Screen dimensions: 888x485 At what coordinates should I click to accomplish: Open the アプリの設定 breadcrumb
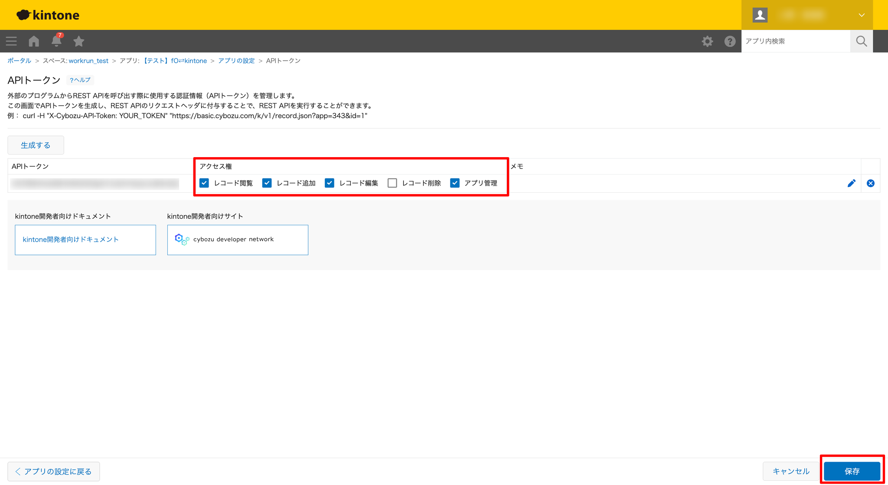pyautogui.click(x=236, y=61)
